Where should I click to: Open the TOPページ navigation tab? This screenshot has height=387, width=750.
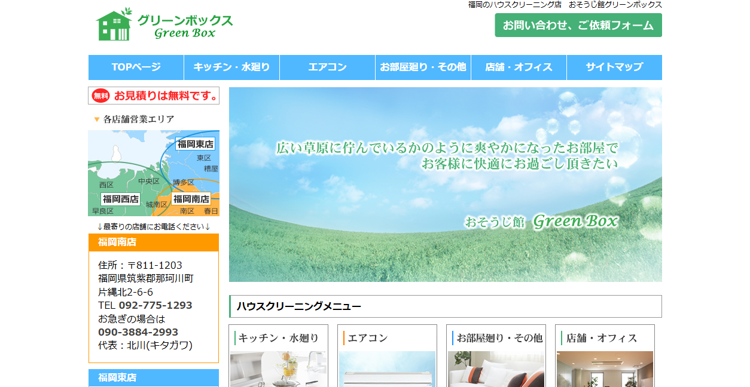[136, 67]
